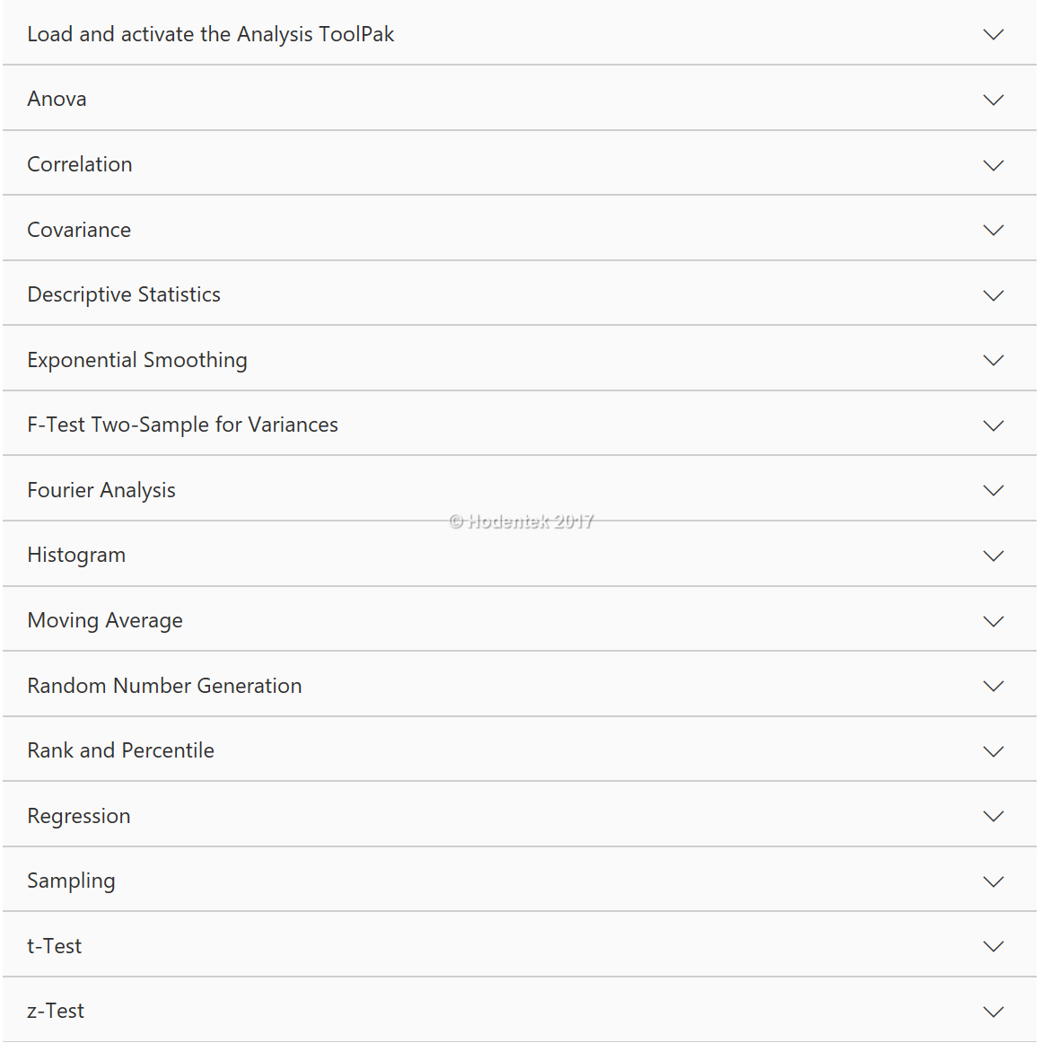Expand the Anova section chevron
This screenshot has width=1042, height=1043.
pos(993,100)
